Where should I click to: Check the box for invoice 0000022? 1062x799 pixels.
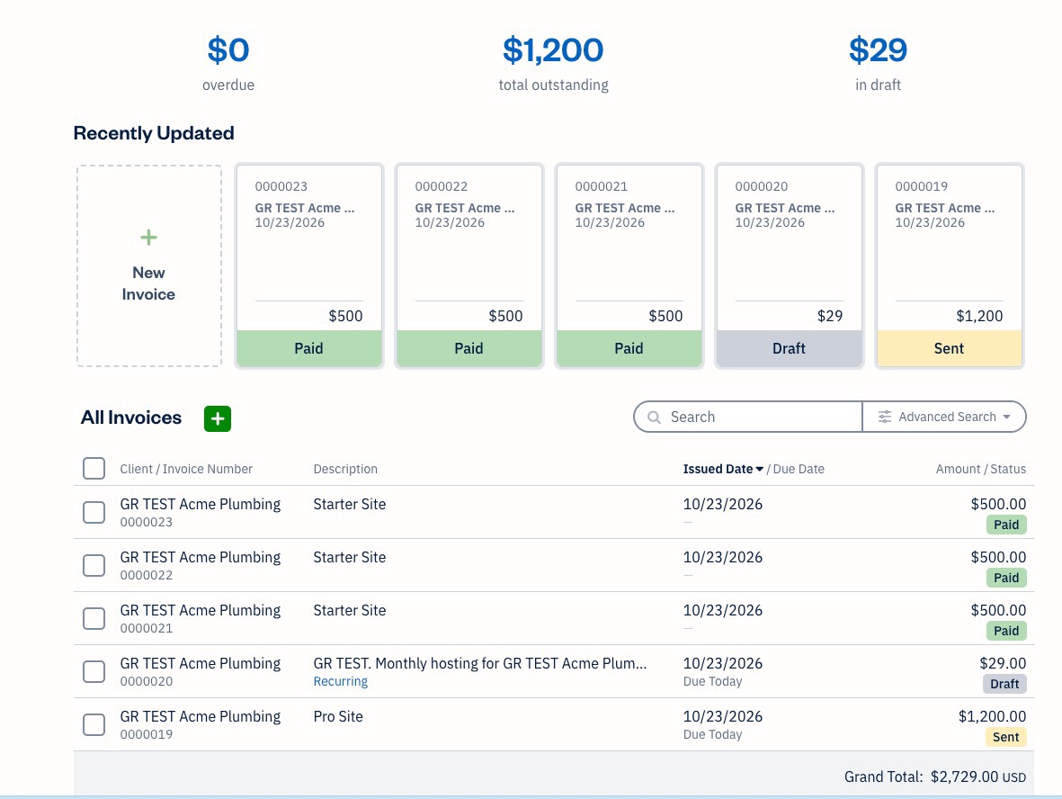[94, 565]
